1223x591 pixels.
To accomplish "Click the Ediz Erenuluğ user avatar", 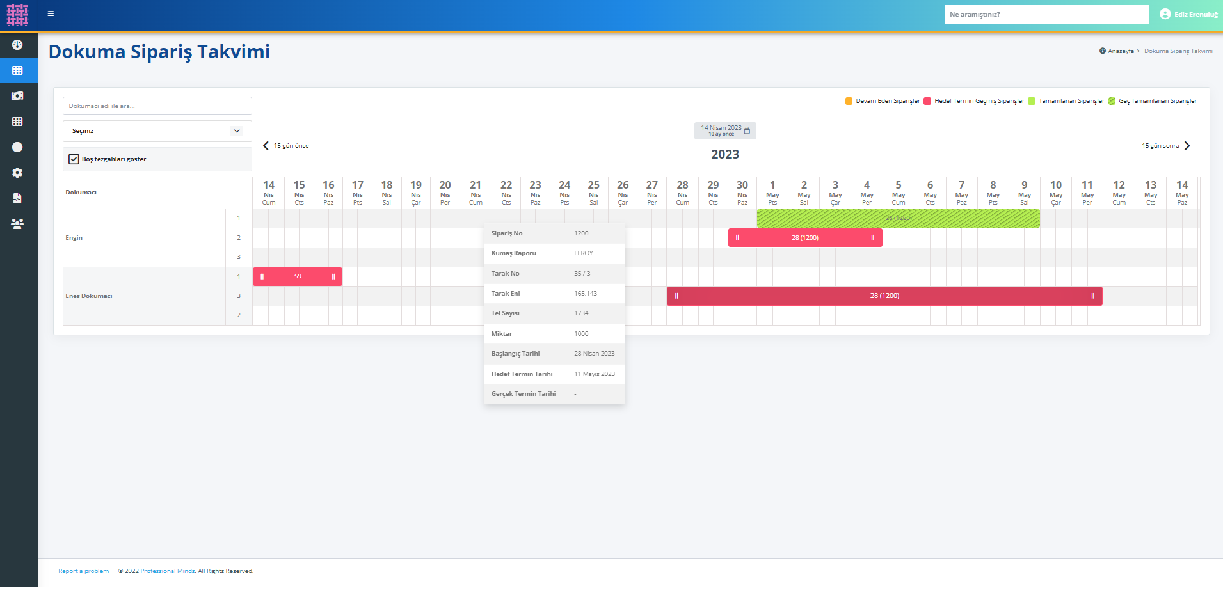I will pyautogui.click(x=1165, y=14).
